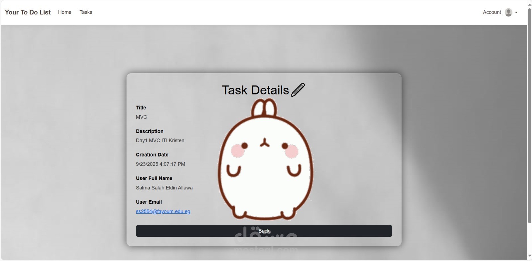Click the User Full Name label
Screen dimensions: 532x261
pos(154,178)
